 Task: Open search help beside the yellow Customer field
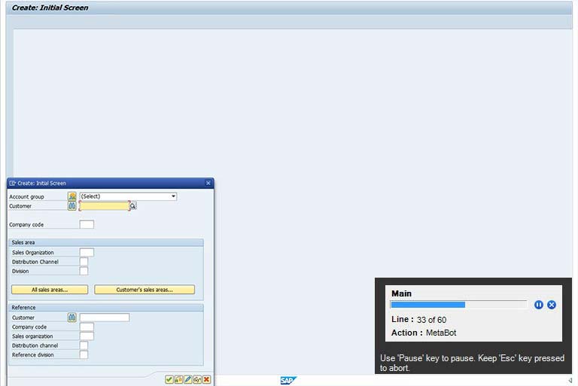tap(132, 205)
